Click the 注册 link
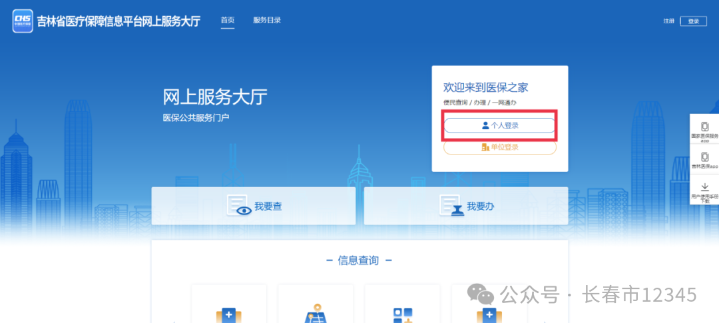The height and width of the screenshot is (323, 719). 668,21
